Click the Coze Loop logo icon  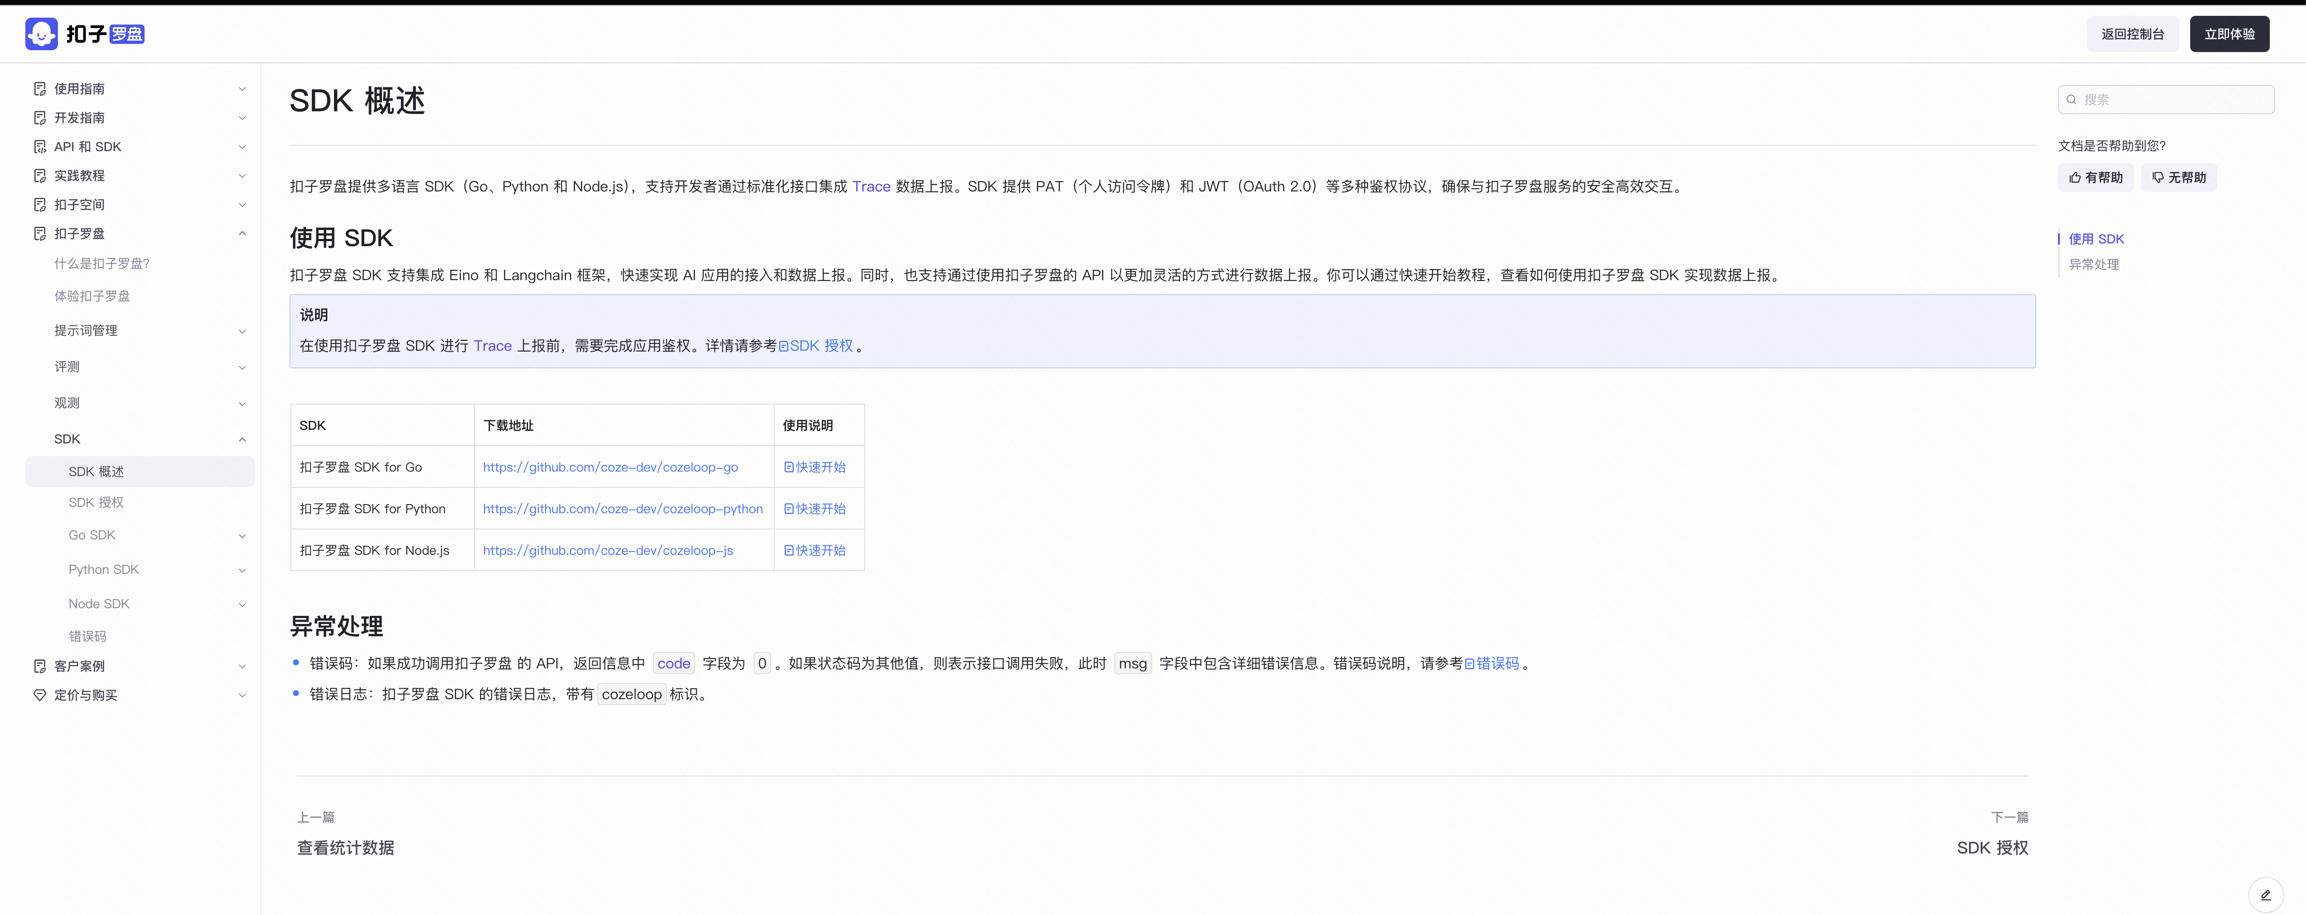click(x=41, y=34)
